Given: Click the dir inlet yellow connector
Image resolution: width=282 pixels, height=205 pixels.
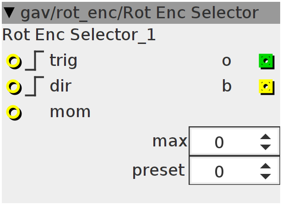Looking at the screenshot, I should point(14,86).
